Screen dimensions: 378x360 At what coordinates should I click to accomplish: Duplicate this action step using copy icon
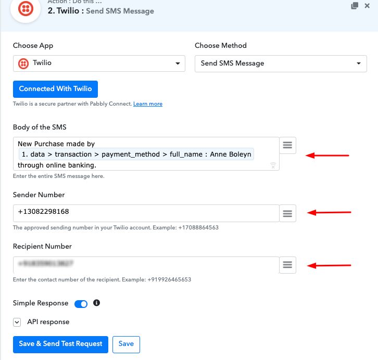pos(355,6)
